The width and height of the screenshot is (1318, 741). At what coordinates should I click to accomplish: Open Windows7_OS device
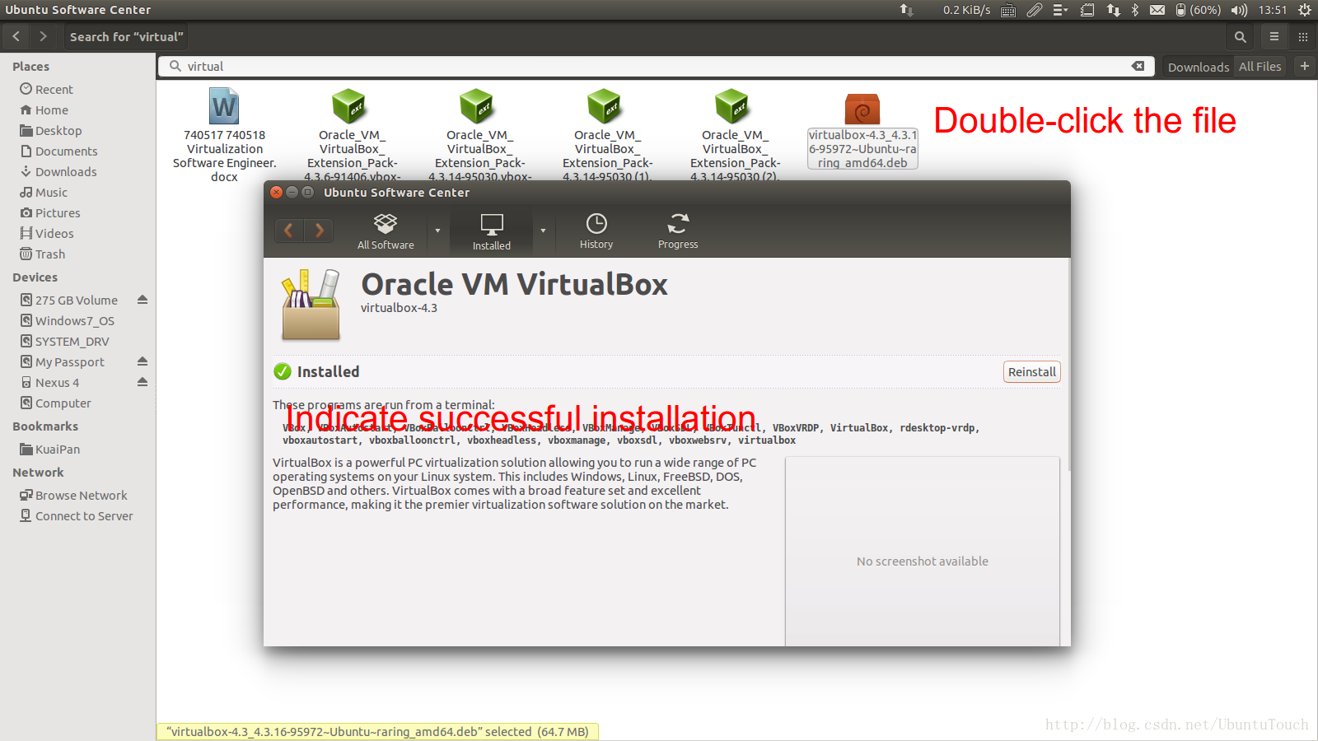pos(74,320)
